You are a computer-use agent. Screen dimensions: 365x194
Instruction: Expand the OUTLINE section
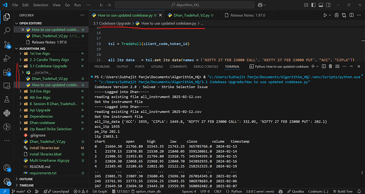click(51, 179)
